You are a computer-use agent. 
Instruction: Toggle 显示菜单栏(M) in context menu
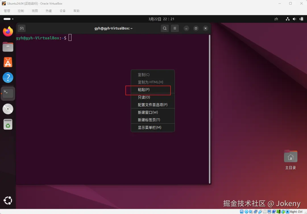pyautogui.click(x=153, y=127)
